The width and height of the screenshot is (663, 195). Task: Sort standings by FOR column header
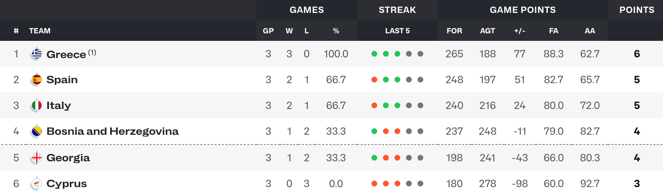click(x=454, y=31)
